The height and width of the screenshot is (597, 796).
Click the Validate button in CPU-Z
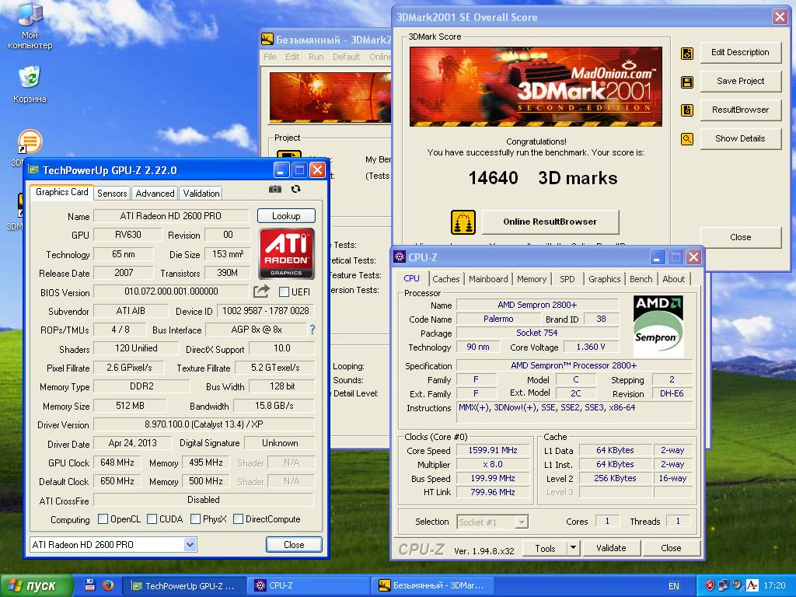coord(611,548)
